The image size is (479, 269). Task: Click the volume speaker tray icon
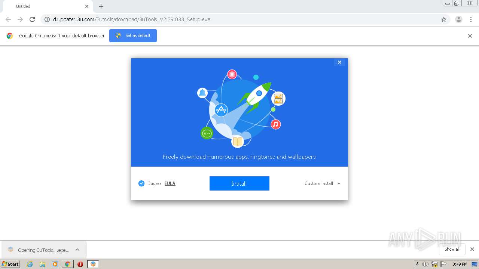[x=425, y=264]
